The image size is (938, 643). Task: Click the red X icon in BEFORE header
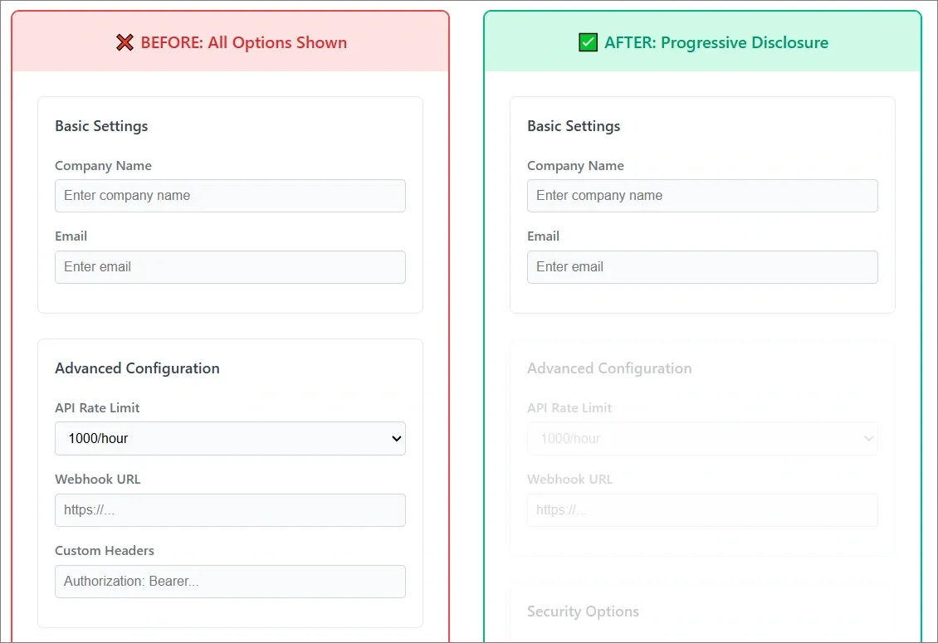(125, 43)
